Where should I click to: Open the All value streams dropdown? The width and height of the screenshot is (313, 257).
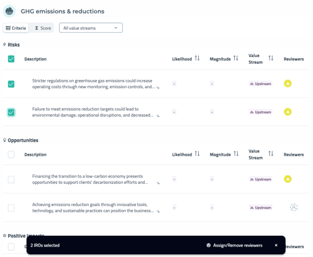pyautogui.click(x=91, y=28)
